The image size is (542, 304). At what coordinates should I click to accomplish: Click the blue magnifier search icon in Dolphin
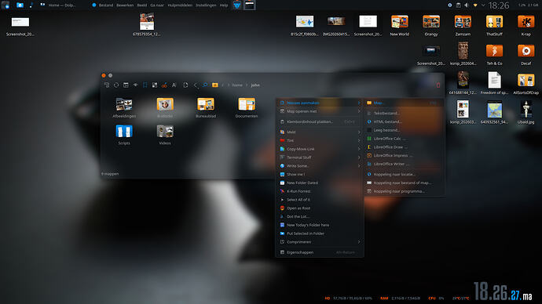[205, 85]
